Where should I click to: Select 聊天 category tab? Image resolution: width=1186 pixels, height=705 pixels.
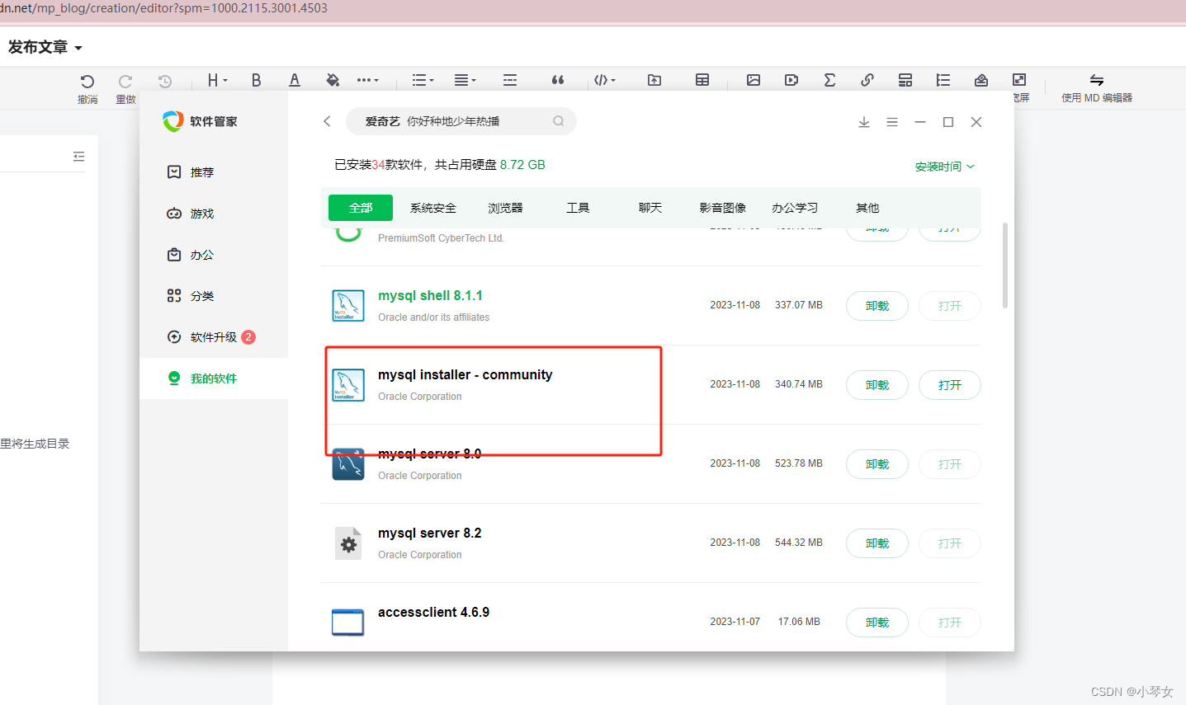[x=650, y=208]
